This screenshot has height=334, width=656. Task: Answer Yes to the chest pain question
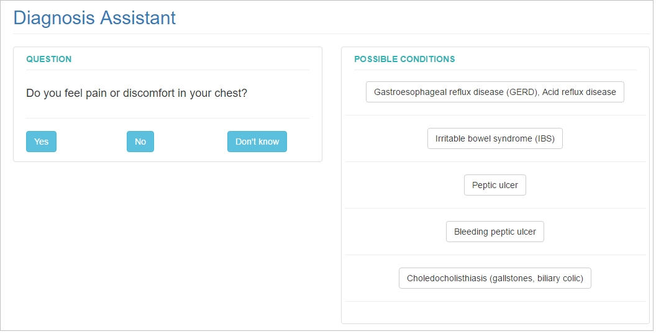pos(41,142)
